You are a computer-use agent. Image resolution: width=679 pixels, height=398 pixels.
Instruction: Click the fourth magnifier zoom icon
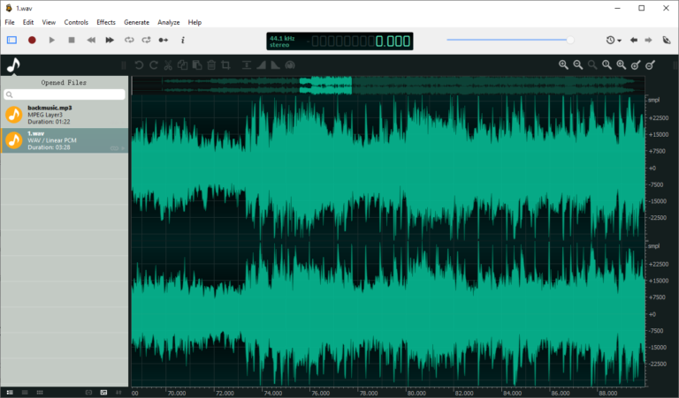607,64
